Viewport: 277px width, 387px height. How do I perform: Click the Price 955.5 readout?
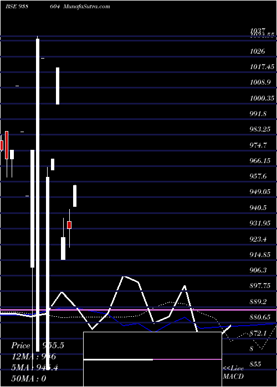point(37,346)
